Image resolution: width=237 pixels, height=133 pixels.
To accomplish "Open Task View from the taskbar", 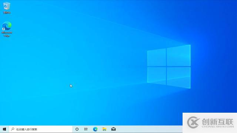I will (x=86, y=129).
